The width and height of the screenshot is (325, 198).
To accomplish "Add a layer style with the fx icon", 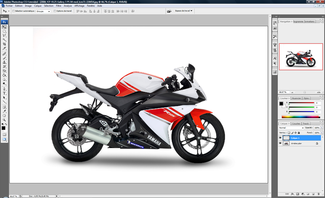I will tap(292, 194).
